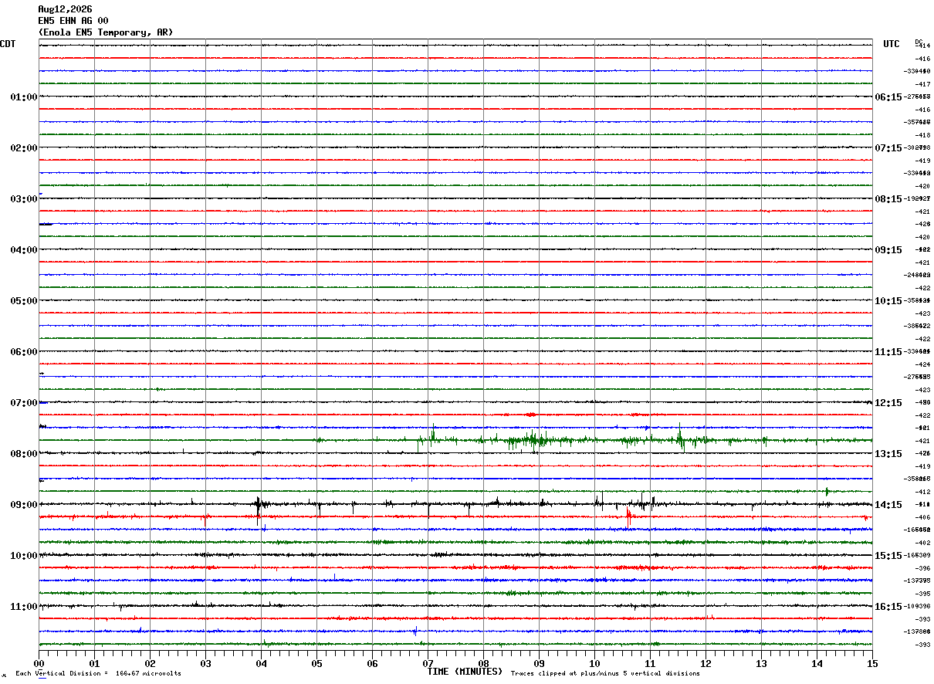Click minute 04 on the time axis
This screenshot has width=934, height=684.
pyautogui.click(x=261, y=663)
